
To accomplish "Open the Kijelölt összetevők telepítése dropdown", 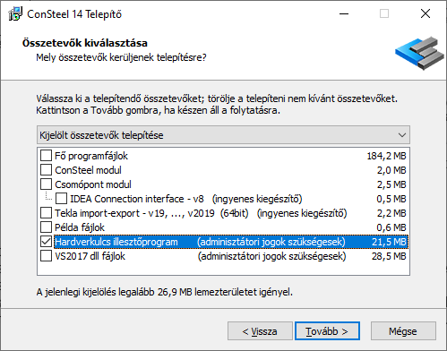I will [223, 135].
